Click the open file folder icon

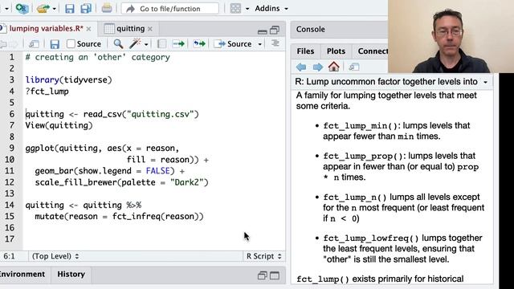(x=43, y=8)
